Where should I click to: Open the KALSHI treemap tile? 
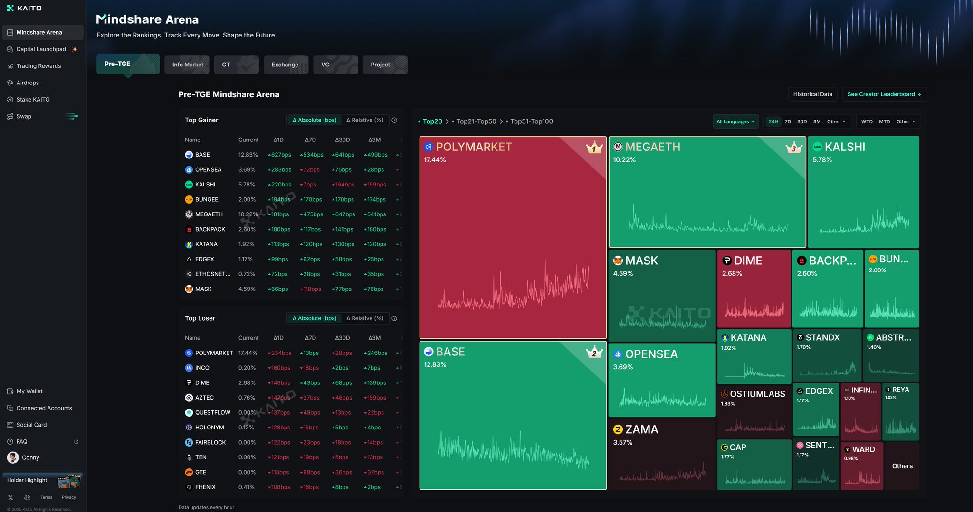pos(863,192)
